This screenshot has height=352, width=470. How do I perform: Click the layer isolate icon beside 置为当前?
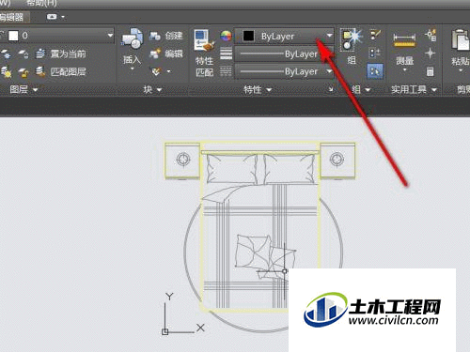pyautogui.click(x=23, y=54)
